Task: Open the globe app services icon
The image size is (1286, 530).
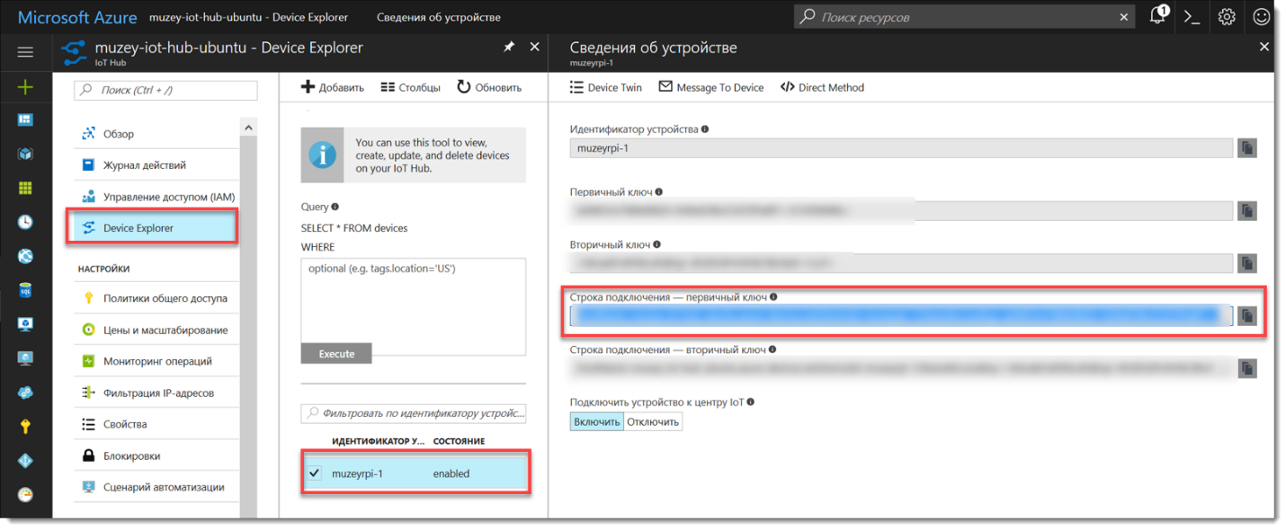Action: tap(25, 257)
